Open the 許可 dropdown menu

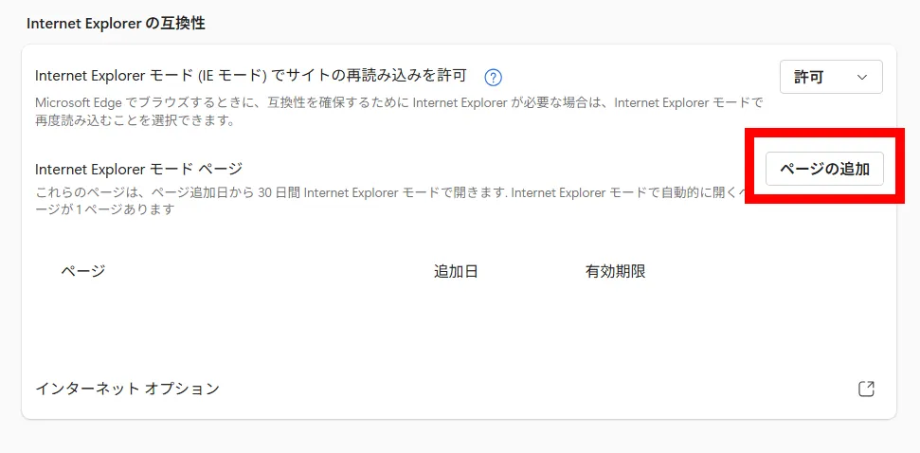pos(830,78)
